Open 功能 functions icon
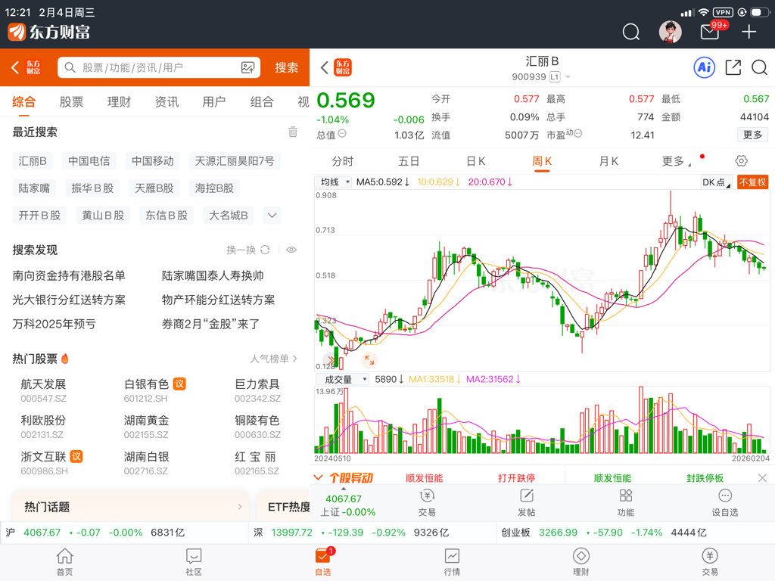Screen dimensions: 775x581 pos(626,502)
